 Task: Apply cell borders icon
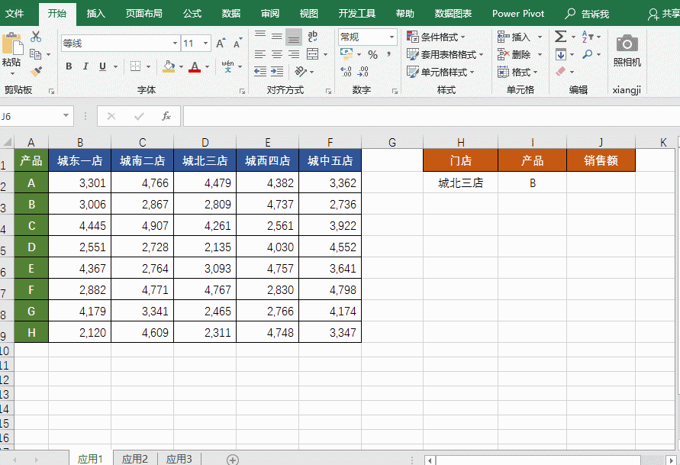coord(136,66)
